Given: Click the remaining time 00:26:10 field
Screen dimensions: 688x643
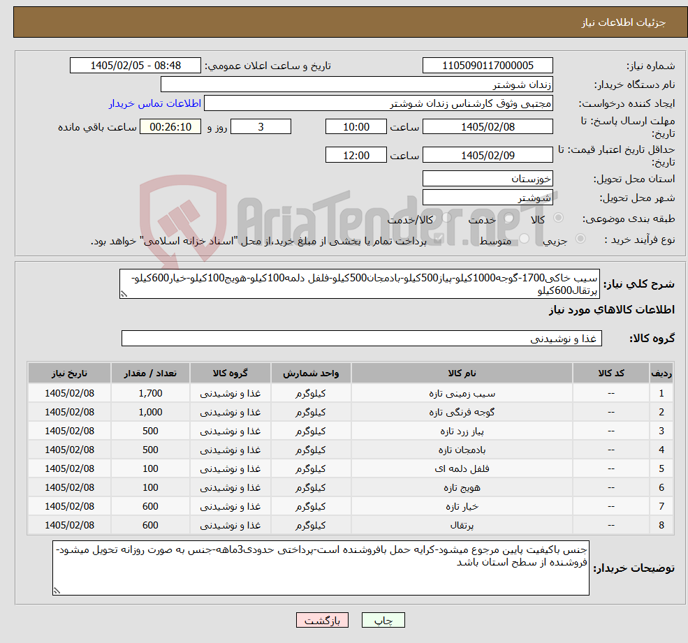Looking at the screenshot, I should 170,127.
